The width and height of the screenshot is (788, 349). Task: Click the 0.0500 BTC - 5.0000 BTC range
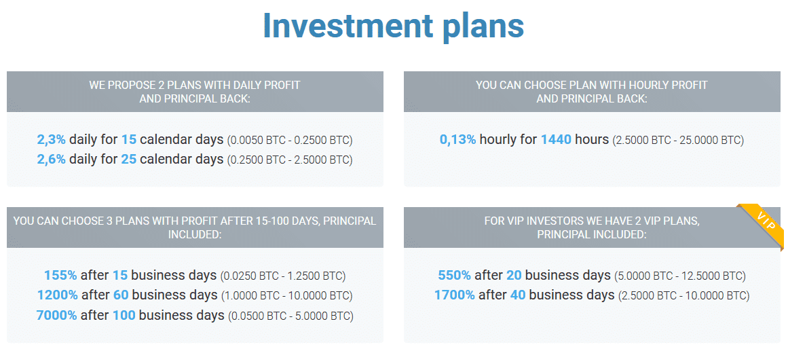tap(290, 316)
